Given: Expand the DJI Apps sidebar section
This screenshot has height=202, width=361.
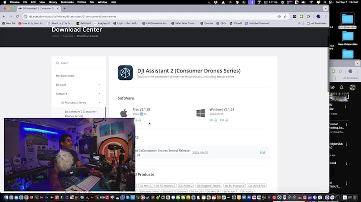Looking at the screenshot, I should point(78,84).
